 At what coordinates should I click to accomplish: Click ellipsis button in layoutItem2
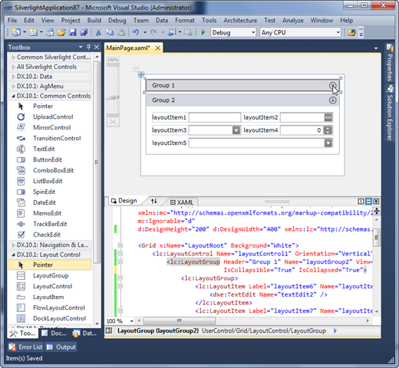coord(328,117)
